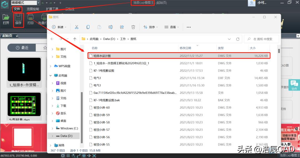Open the 查看 view dropdown
The image size is (300, 158).
point(172,27)
